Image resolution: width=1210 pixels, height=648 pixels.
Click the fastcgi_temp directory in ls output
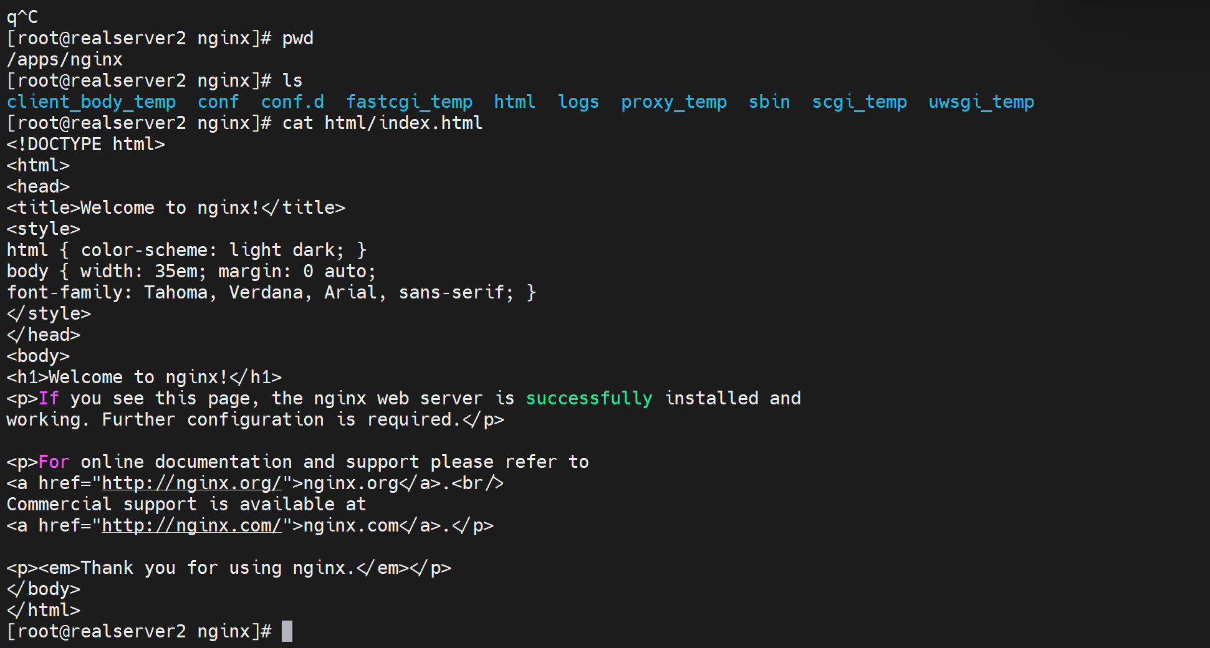click(x=409, y=102)
